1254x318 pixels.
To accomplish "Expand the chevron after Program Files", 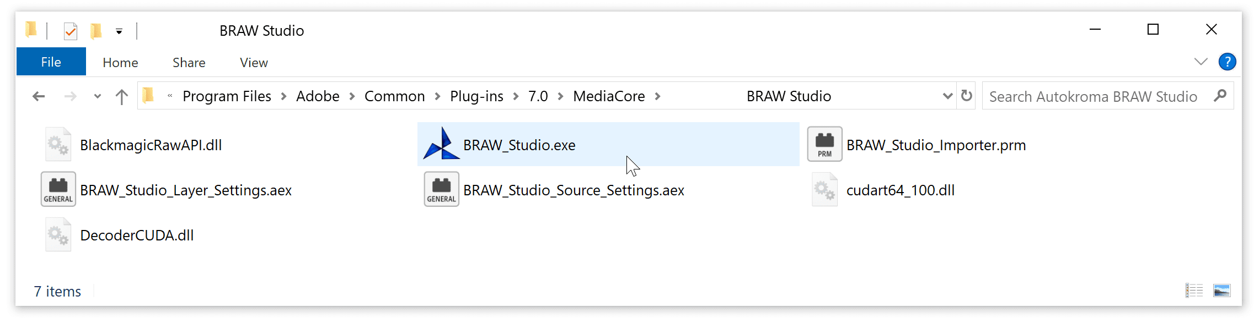I will pos(283,96).
